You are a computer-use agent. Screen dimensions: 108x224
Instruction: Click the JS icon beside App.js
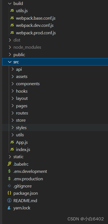click(12, 142)
